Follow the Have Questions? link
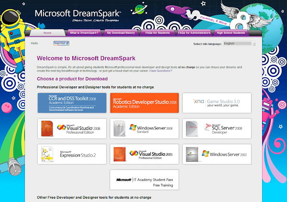 [161, 71]
